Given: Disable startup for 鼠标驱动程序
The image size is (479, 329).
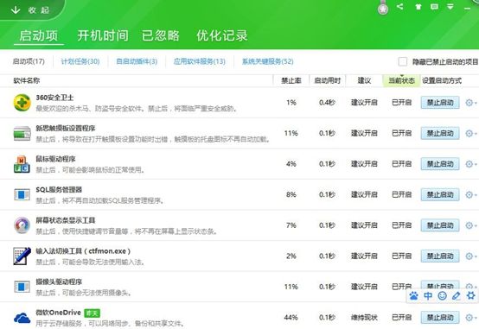Looking at the screenshot, I should [x=440, y=164].
